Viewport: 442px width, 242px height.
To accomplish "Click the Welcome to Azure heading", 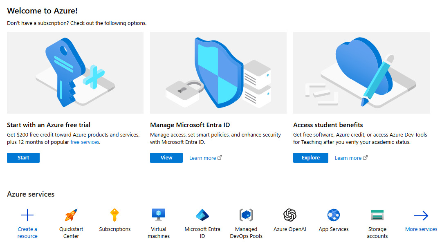I will pos(42,11).
